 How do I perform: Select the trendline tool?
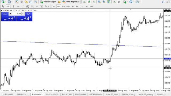23,6
